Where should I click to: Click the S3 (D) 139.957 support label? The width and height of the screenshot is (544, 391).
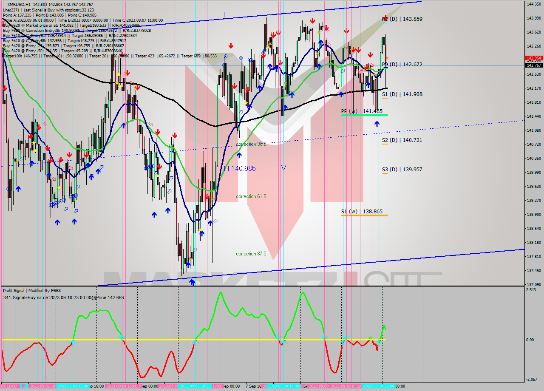[402, 170]
